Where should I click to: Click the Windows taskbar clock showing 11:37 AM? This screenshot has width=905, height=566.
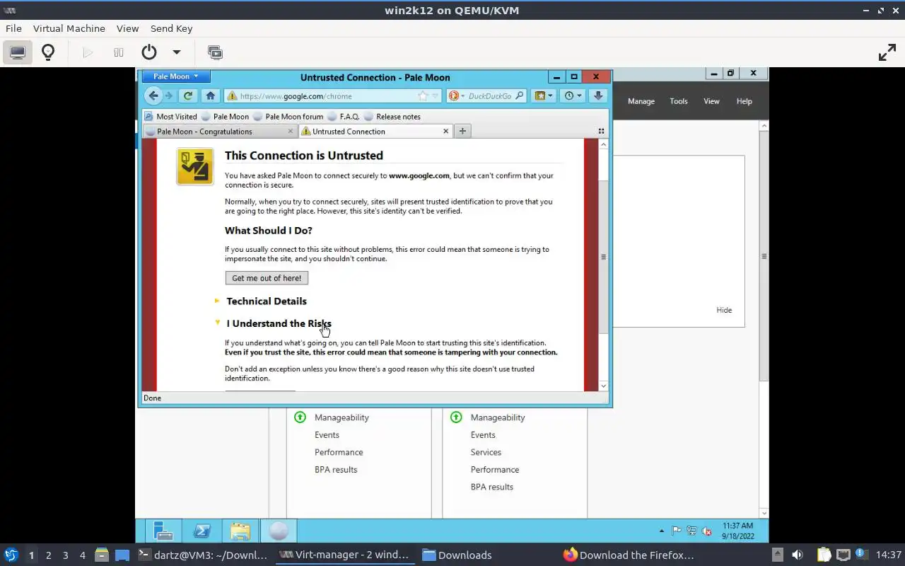pyautogui.click(x=737, y=531)
